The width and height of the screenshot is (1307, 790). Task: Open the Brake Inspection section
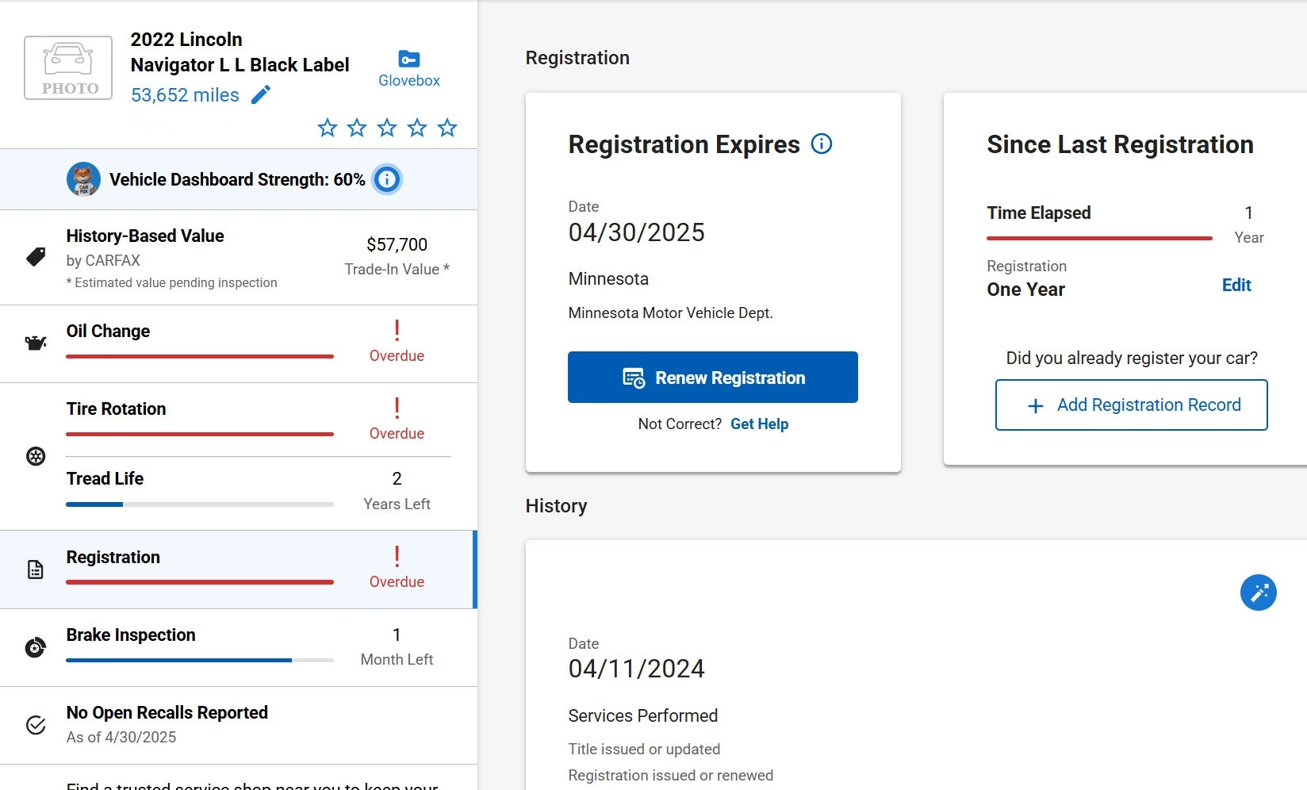(x=239, y=648)
